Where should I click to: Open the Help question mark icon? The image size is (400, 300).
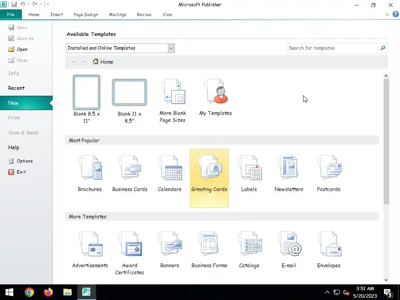[396, 14]
